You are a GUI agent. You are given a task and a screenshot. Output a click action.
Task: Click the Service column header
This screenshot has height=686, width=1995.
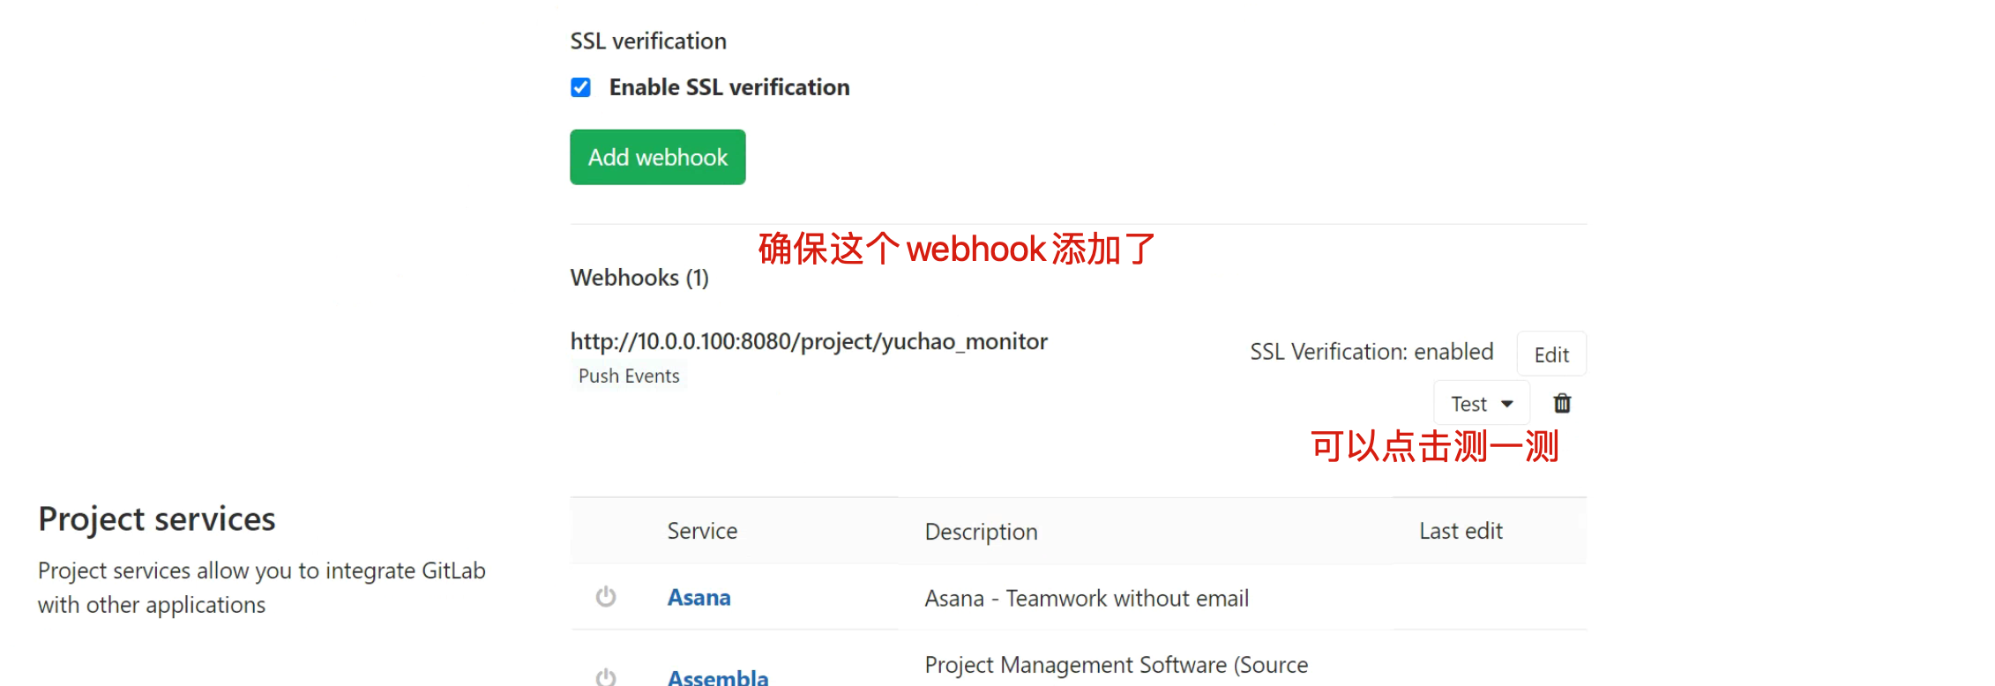click(x=702, y=531)
